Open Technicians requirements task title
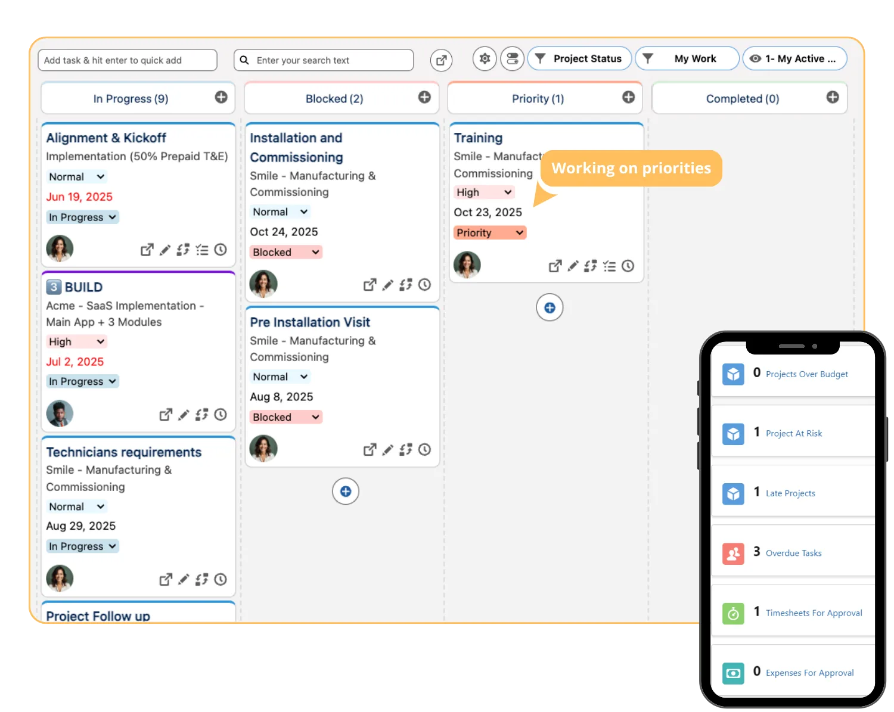The image size is (894, 712). 124,452
